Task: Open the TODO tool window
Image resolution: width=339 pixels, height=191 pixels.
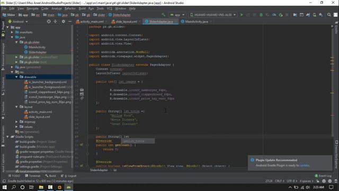Action: point(14,176)
